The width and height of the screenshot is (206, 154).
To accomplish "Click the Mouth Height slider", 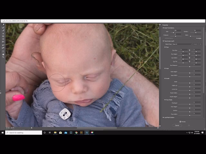I will tap(190, 98).
